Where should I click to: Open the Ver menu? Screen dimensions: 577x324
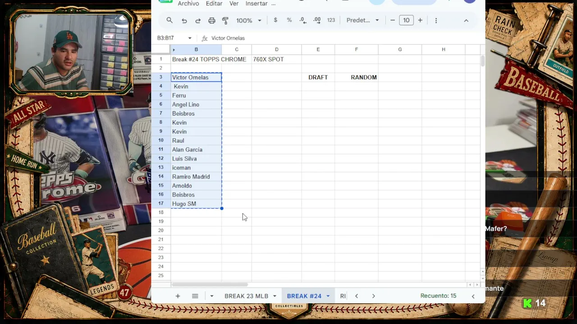click(x=234, y=4)
